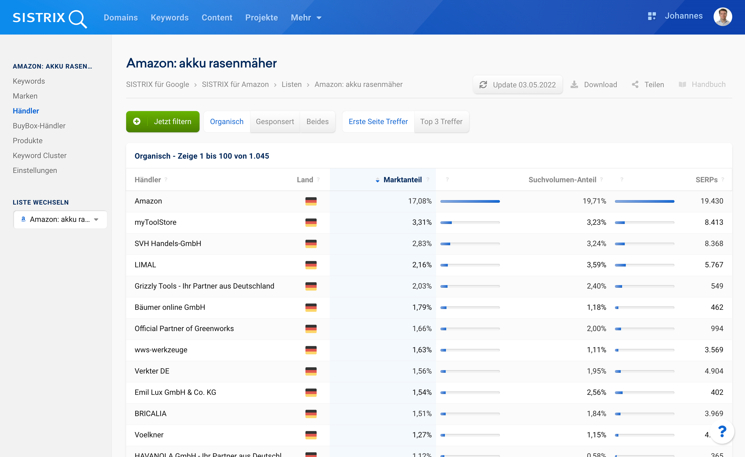The width and height of the screenshot is (745, 457).
Task: Click the green Jetzt filtern button
Action: click(163, 121)
